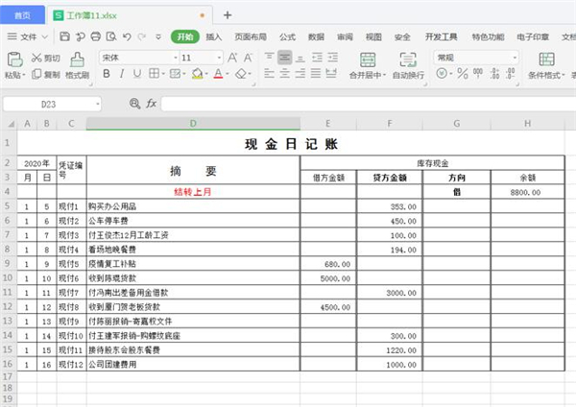Click the 合并居中 (Merge and Center) button
The width and height of the screenshot is (576, 407).
(365, 65)
